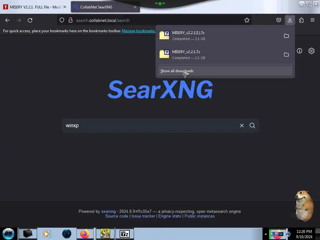Toggle the downloads toolbar button

[290, 20]
